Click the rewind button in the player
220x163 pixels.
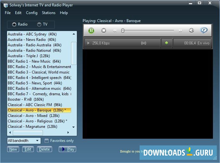[x=115, y=31]
